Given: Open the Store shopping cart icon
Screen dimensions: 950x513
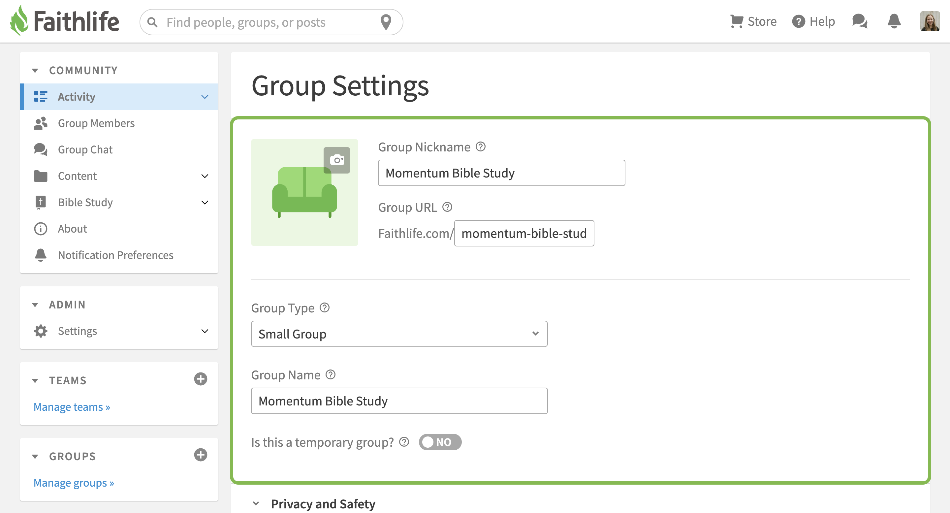Looking at the screenshot, I should pos(736,21).
